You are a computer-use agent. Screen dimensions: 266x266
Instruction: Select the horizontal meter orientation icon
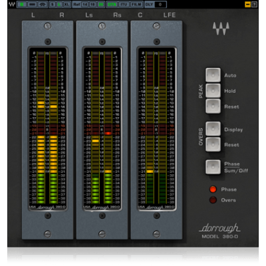(33, 4)
